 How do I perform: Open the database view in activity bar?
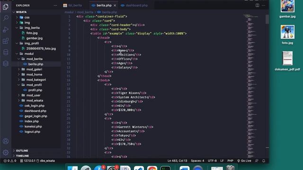click(6, 52)
